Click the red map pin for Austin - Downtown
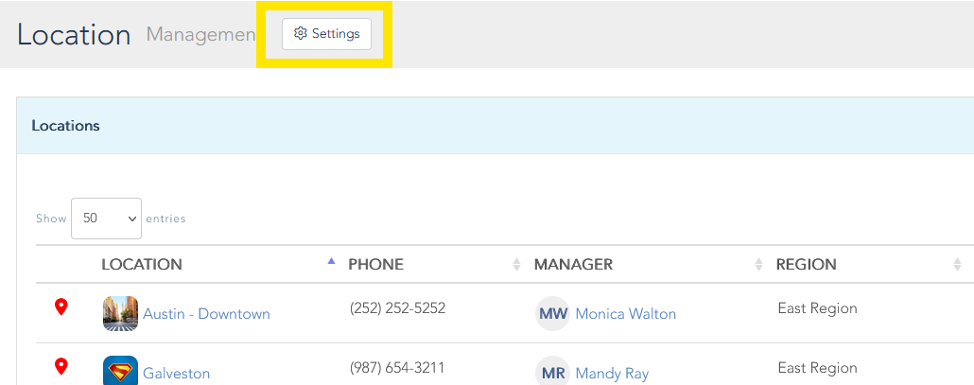Screen dimensions: 974x385 61,306
